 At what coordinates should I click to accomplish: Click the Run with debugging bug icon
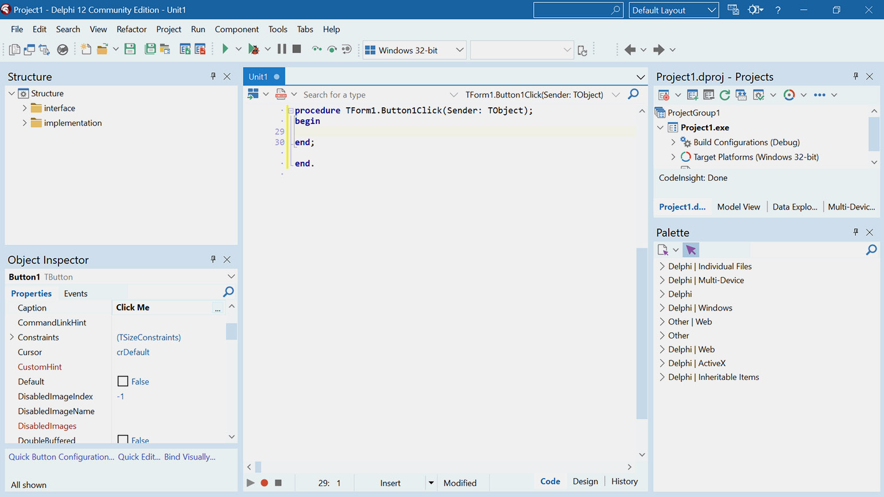click(253, 49)
